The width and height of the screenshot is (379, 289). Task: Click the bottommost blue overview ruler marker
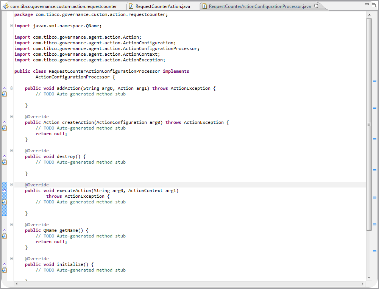coord(374,251)
